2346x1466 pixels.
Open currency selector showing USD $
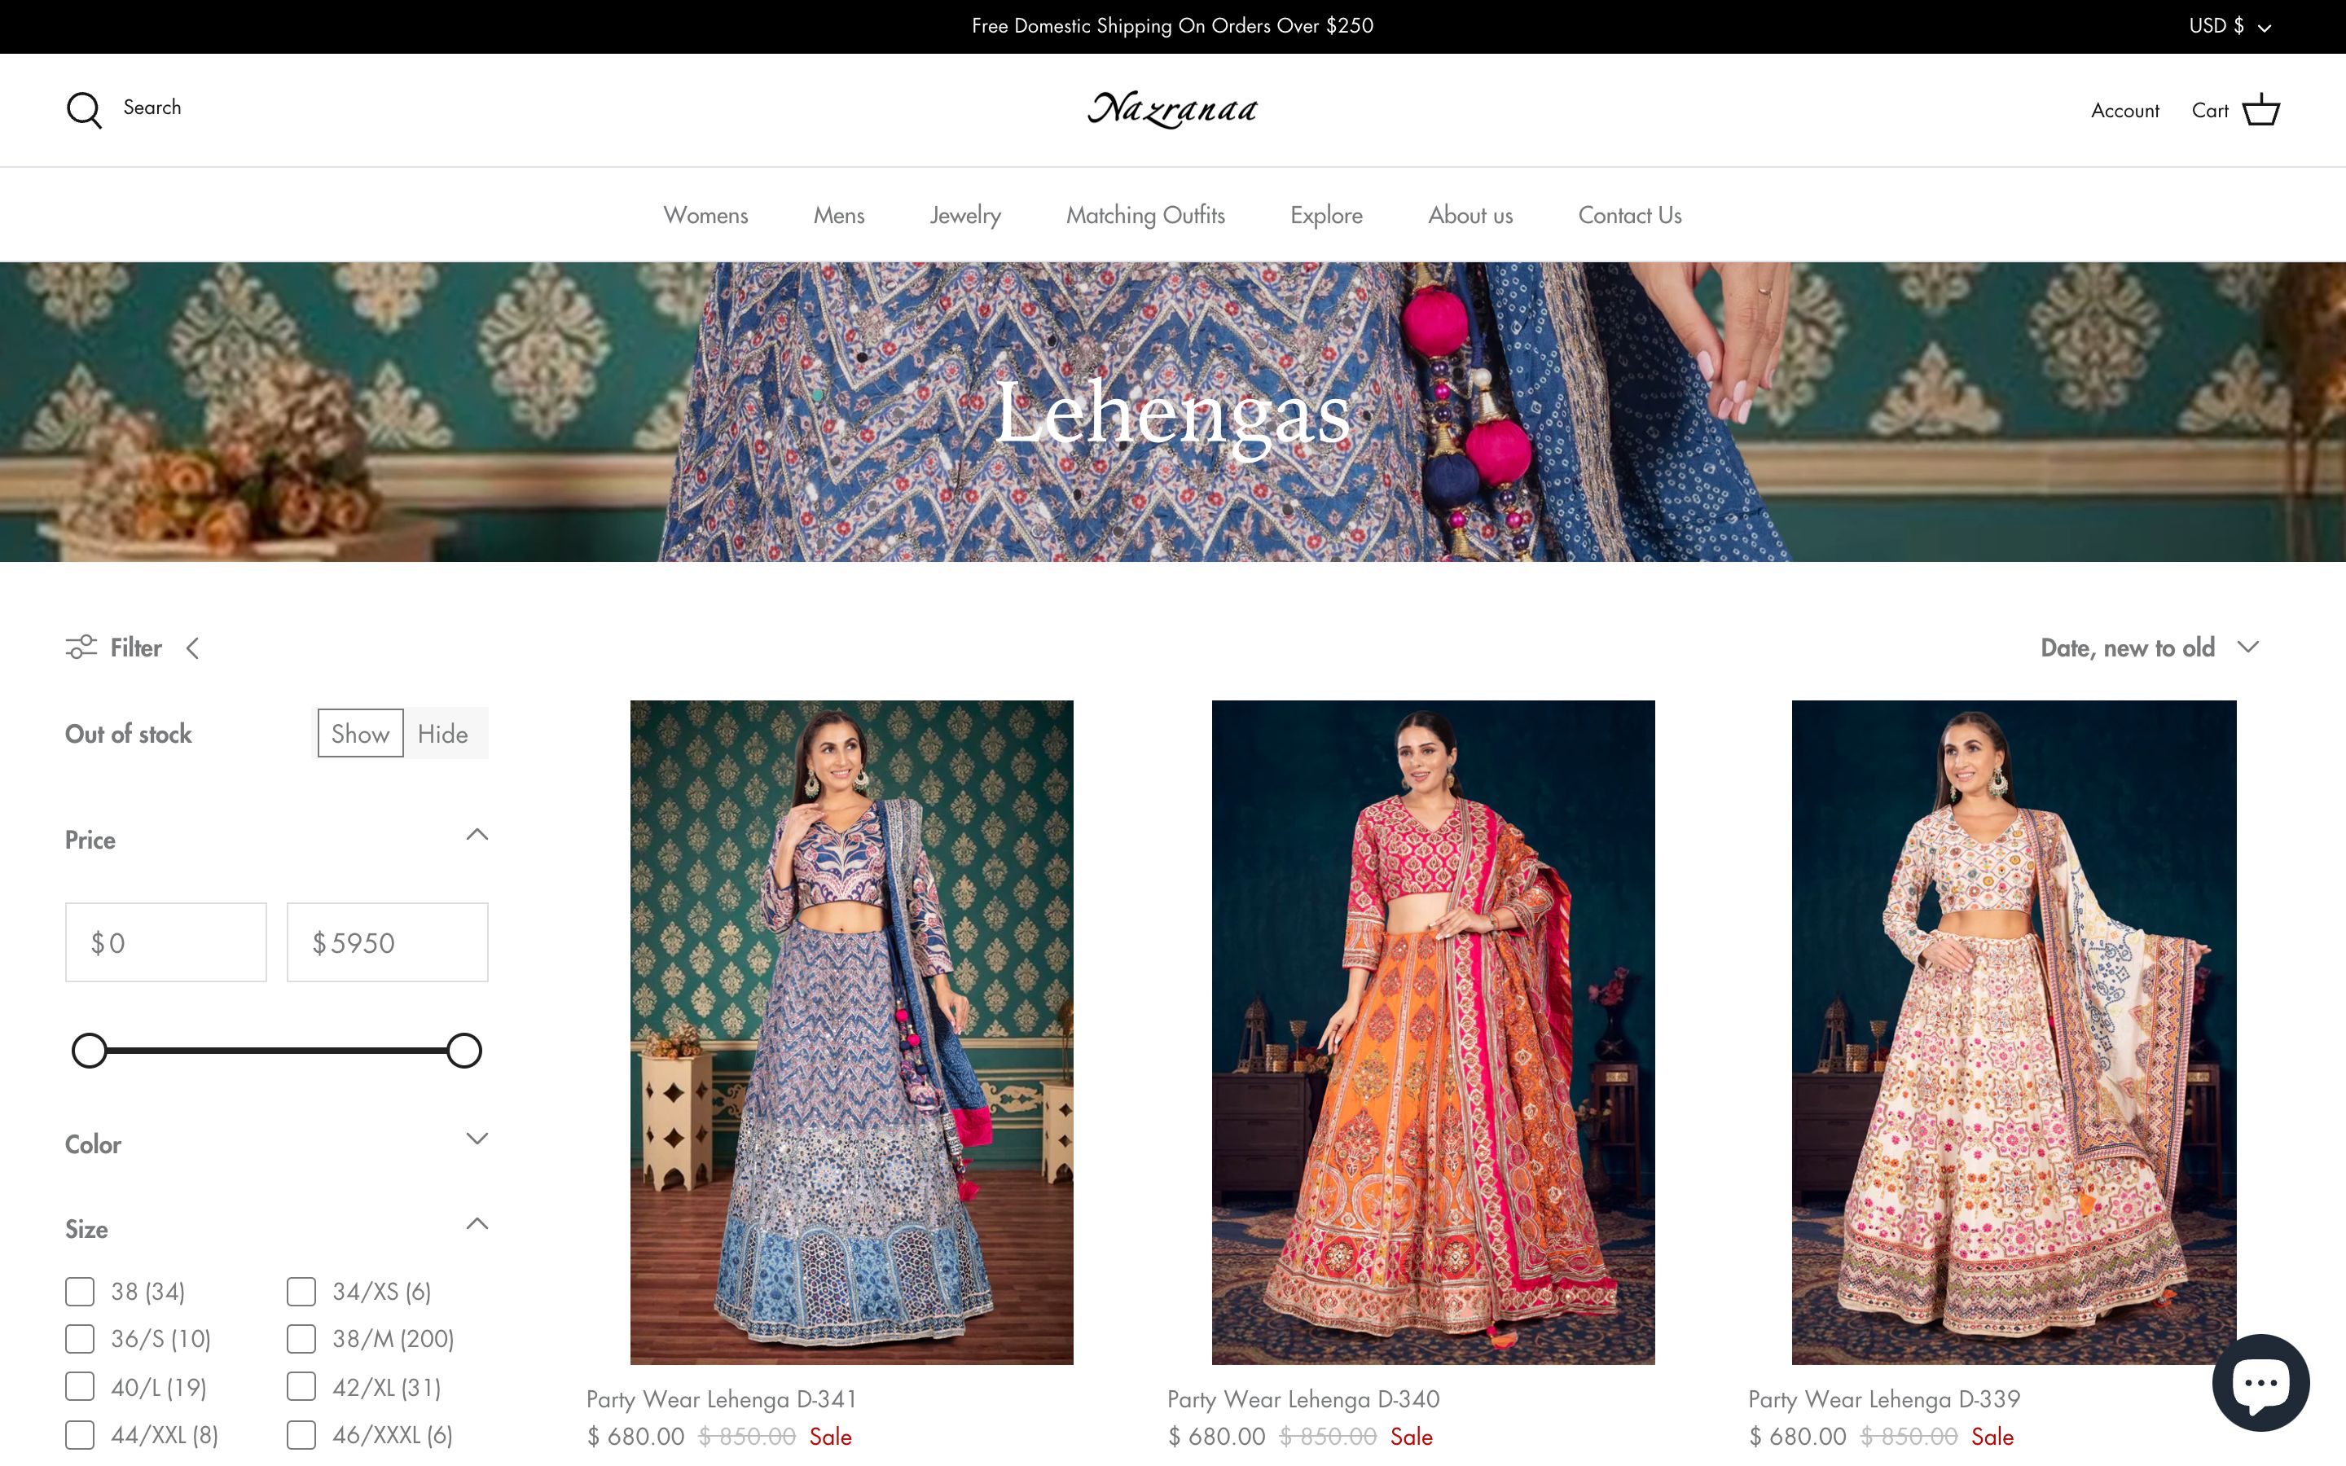click(x=2227, y=26)
